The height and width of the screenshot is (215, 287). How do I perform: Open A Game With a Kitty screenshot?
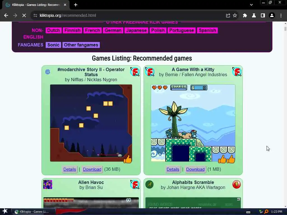coord(193,123)
